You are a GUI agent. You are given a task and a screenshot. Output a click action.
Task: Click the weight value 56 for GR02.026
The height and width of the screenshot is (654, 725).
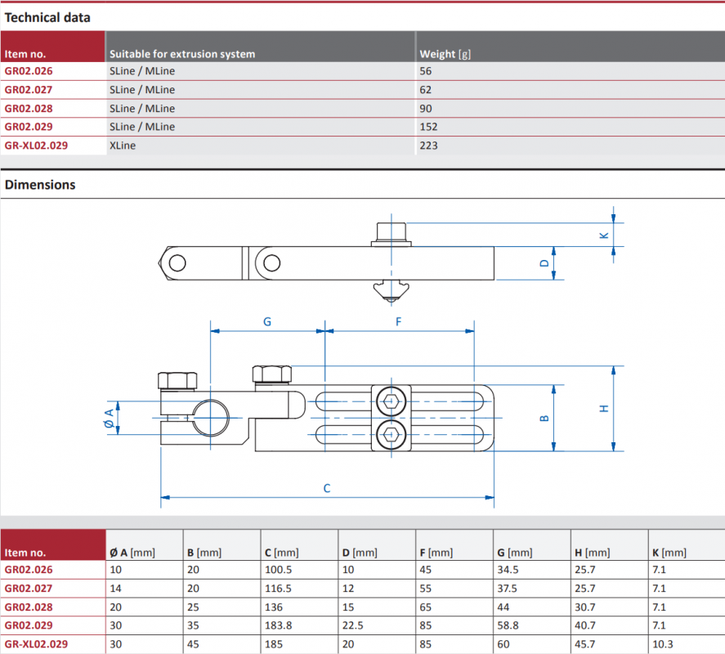pyautogui.click(x=425, y=71)
